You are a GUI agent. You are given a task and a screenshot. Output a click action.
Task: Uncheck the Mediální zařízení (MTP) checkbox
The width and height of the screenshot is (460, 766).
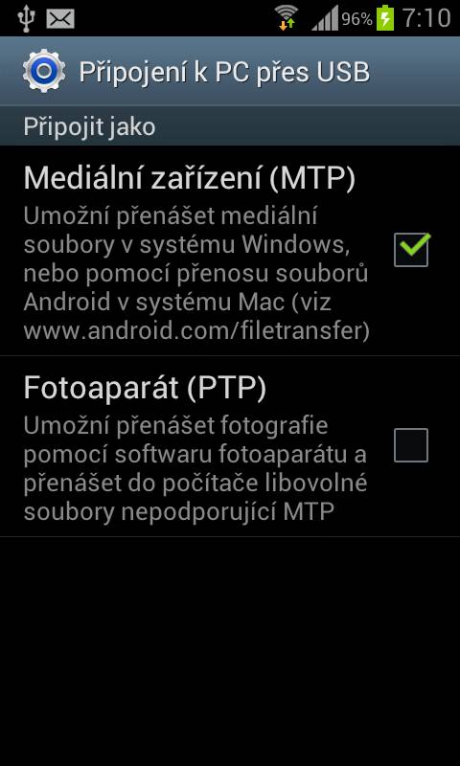point(411,250)
